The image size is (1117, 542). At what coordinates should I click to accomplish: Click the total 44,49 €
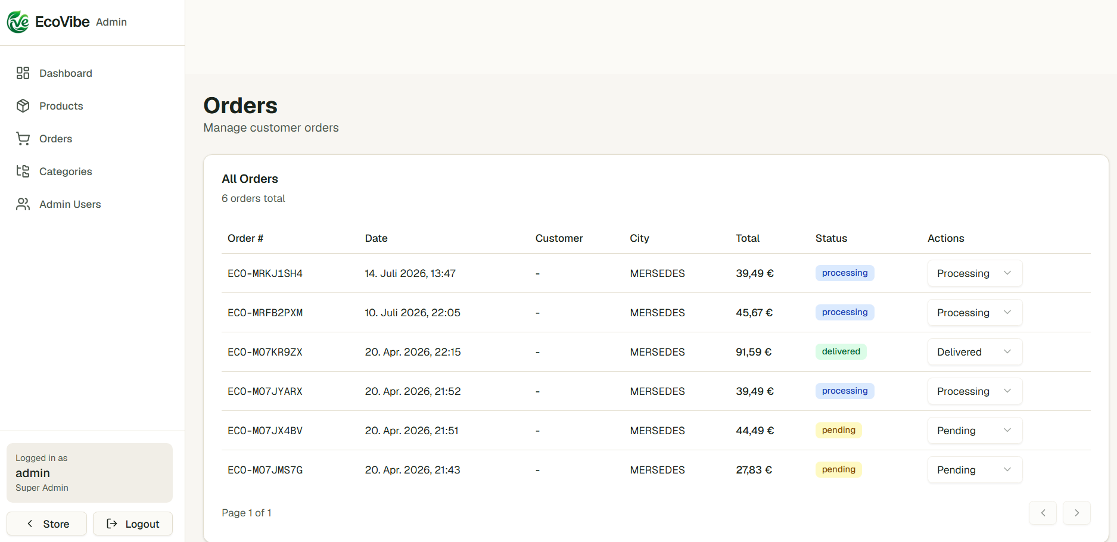[x=755, y=431]
